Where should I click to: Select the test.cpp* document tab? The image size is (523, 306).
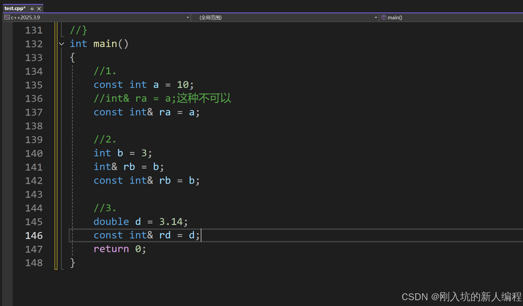[x=15, y=8]
